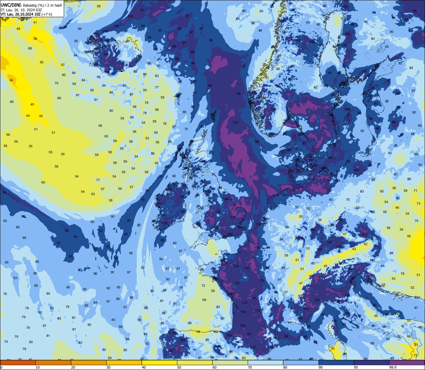Image resolution: width=425 pixels, height=370 pixels.
Task: Click the 40–50 bright yellow legend swatch
Action: tap(159, 362)
